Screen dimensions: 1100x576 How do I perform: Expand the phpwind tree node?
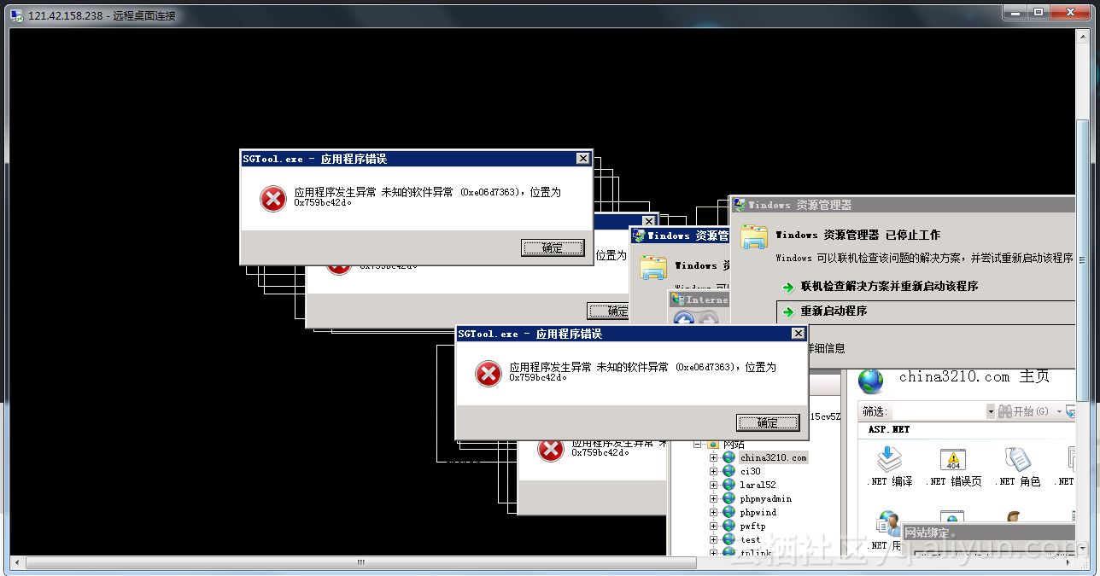tap(713, 512)
